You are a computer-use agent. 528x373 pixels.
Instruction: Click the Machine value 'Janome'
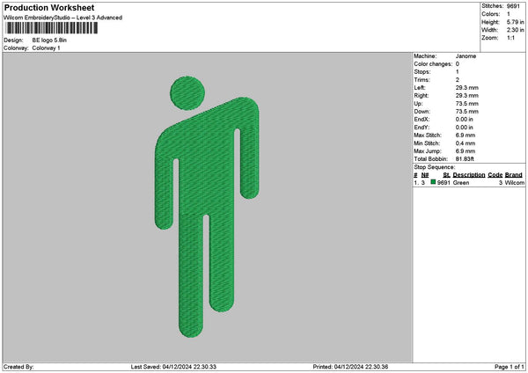click(466, 56)
